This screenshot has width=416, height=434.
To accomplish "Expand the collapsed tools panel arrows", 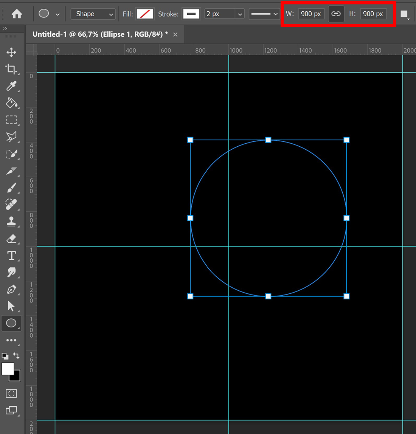I will coord(5,28).
